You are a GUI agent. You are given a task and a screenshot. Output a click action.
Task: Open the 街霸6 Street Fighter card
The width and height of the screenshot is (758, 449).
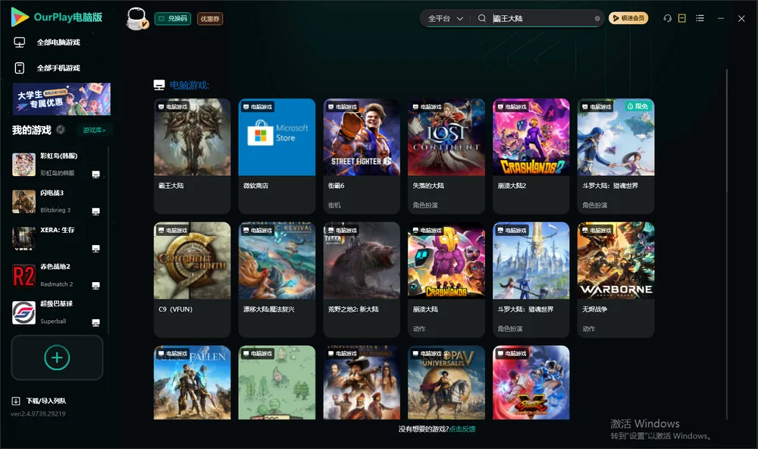point(362,155)
